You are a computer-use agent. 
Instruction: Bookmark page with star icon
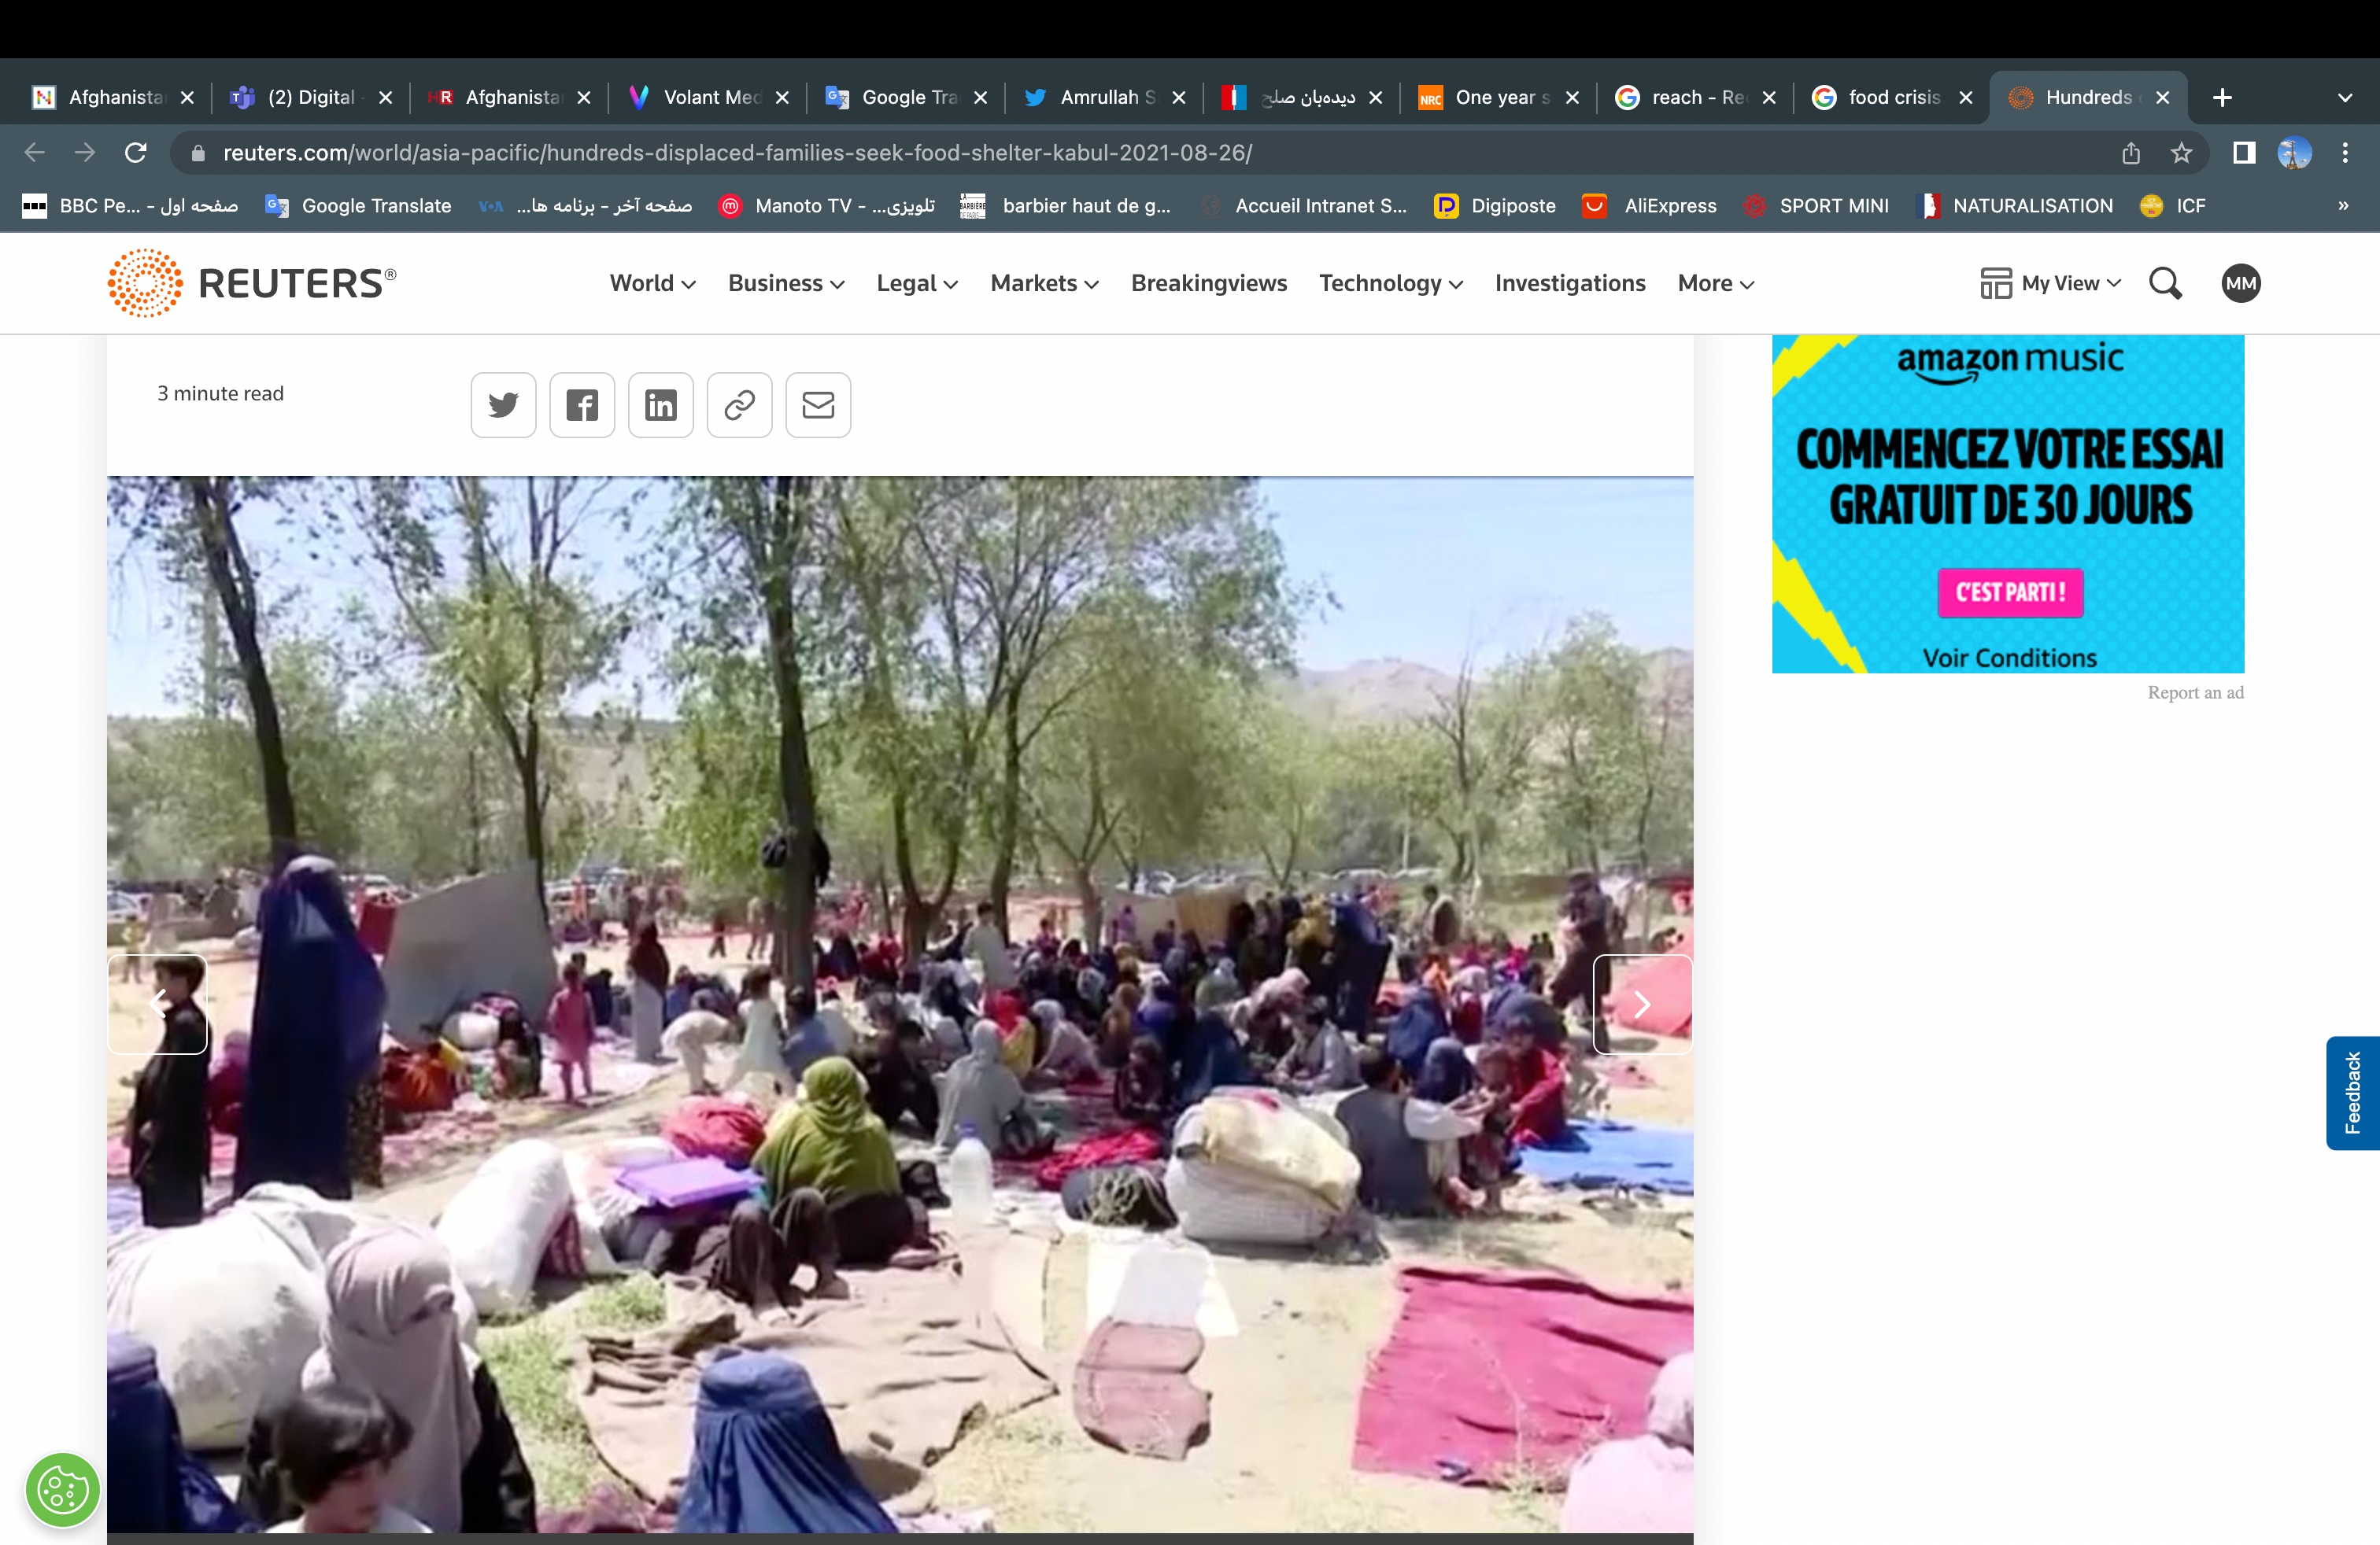point(2181,153)
